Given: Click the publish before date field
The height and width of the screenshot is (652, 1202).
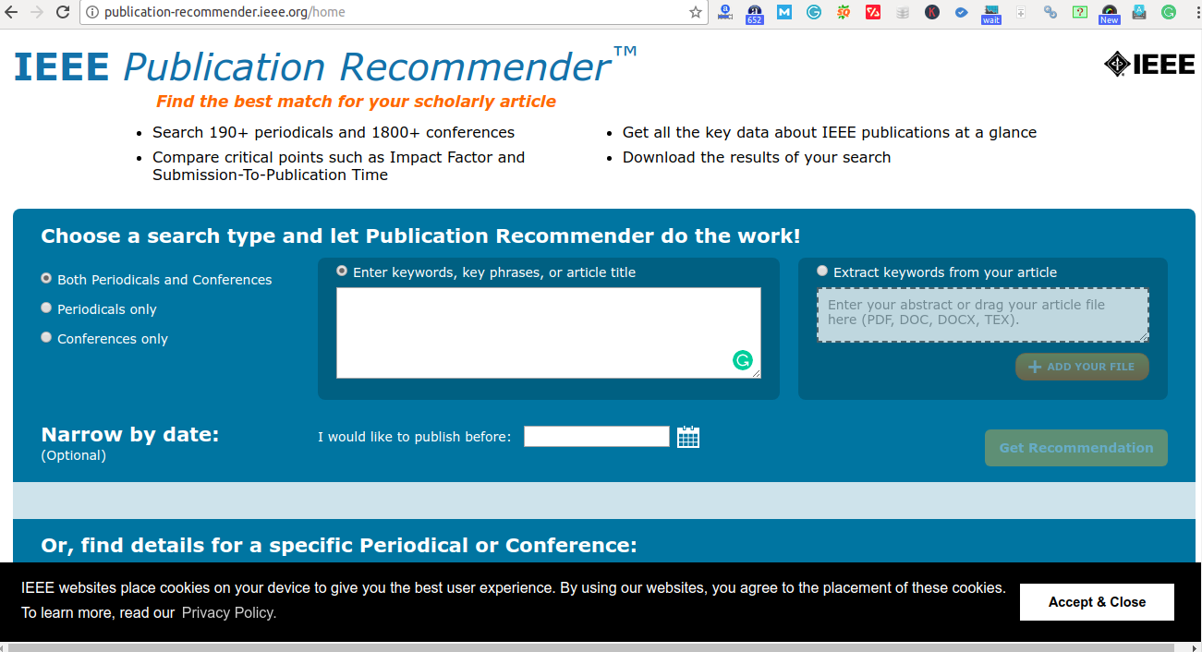Looking at the screenshot, I should coord(597,436).
